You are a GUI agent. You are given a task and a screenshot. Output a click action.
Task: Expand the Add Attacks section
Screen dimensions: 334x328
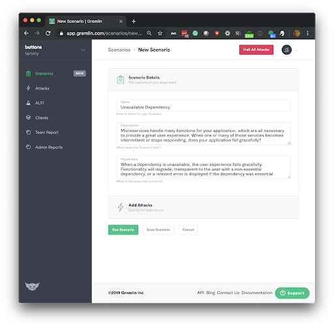(203, 207)
